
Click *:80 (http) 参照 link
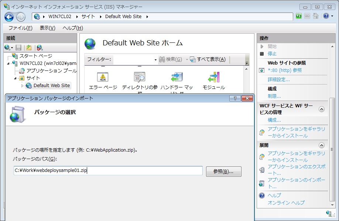(x=284, y=70)
